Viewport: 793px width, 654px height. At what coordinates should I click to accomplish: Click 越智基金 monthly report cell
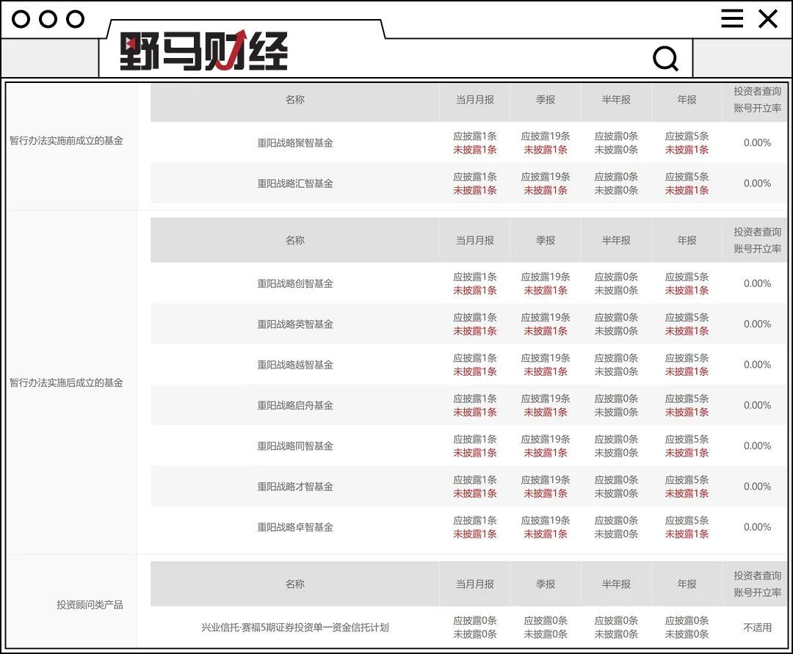475,365
